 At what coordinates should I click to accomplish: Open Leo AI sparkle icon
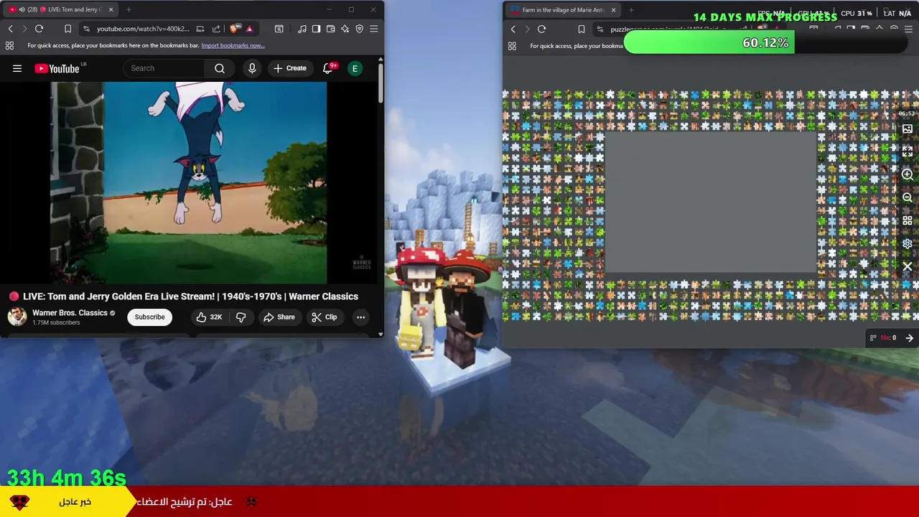345,29
